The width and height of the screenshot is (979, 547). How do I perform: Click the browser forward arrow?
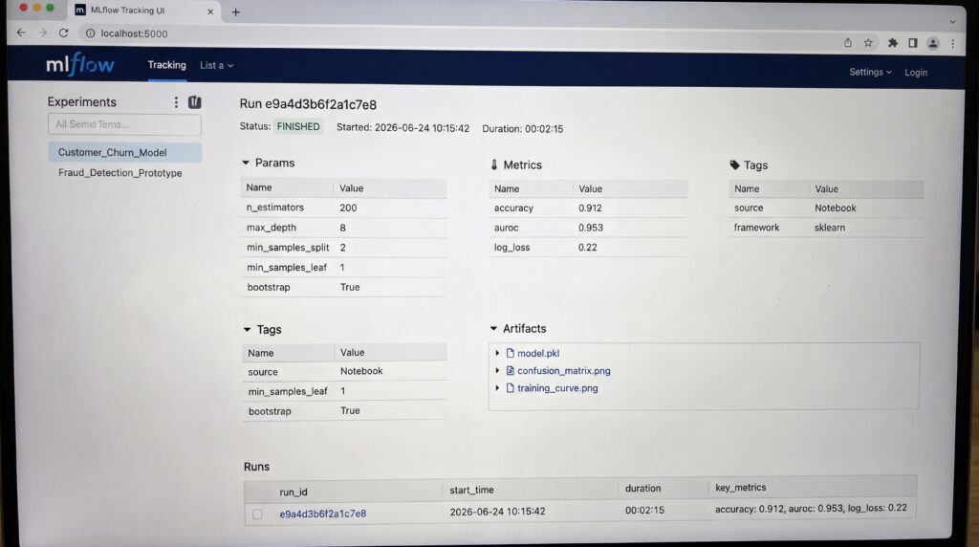tap(42, 33)
